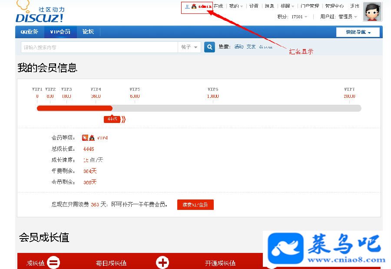This screenshot has height=269, width=391.
Task: Click the penguin icon next to VIP4
Action: 92,138
